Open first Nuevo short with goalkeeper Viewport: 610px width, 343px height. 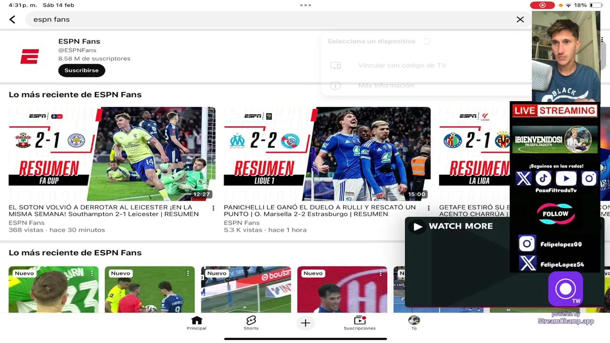[x=53, y=290]
